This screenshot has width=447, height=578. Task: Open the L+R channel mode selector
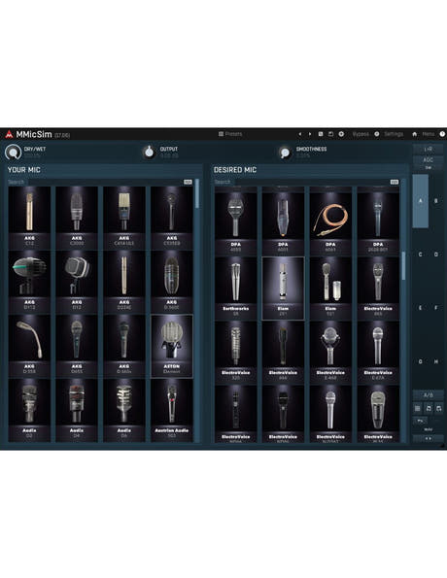(428, 149)
